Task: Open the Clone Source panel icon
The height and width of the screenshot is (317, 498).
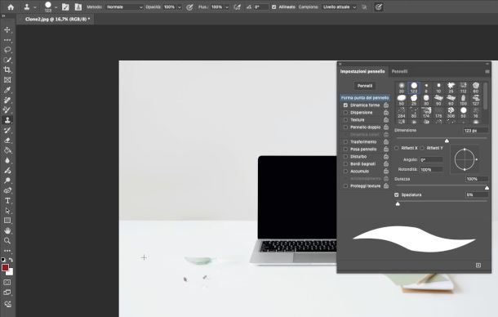Action: point(78,7)
